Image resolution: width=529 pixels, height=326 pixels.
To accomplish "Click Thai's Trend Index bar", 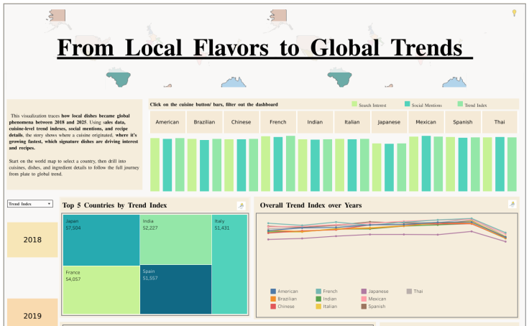I will 512,164.
